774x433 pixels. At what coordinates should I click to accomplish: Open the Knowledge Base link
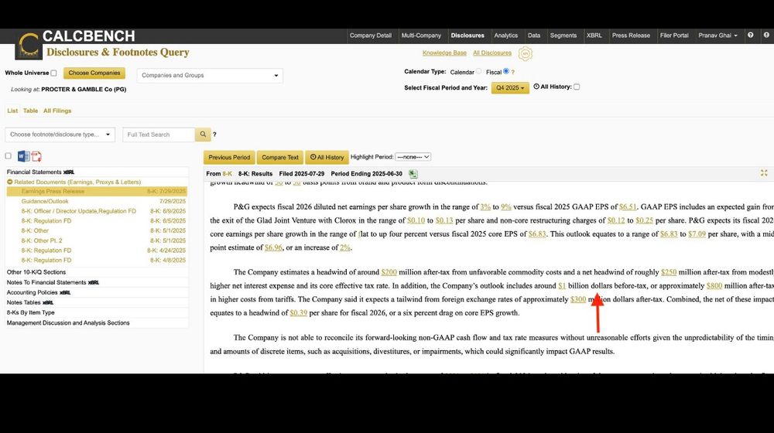pyautogui.click(x=444, y=53)
